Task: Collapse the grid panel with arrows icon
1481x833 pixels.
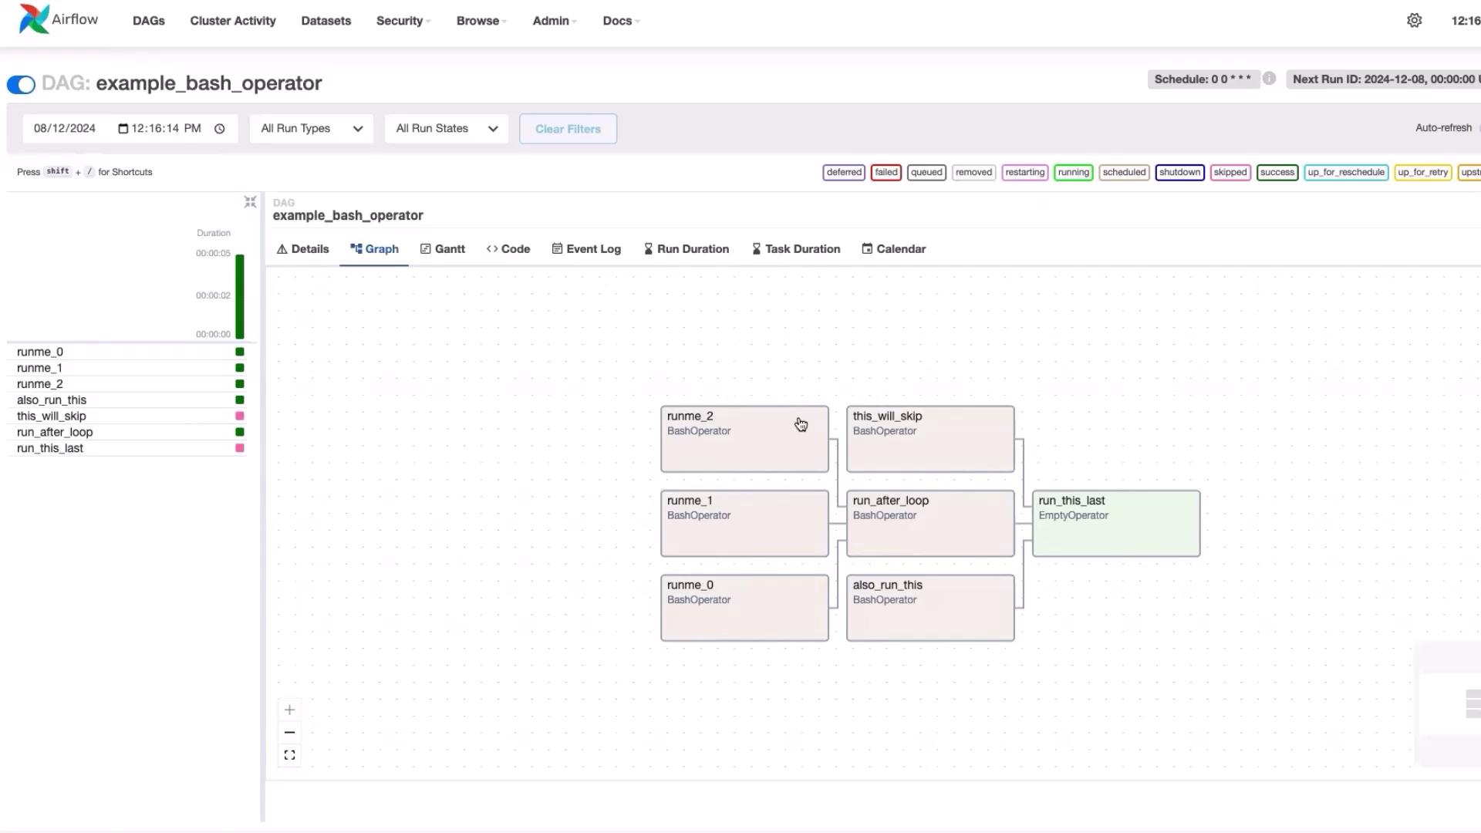Action: 250,202
